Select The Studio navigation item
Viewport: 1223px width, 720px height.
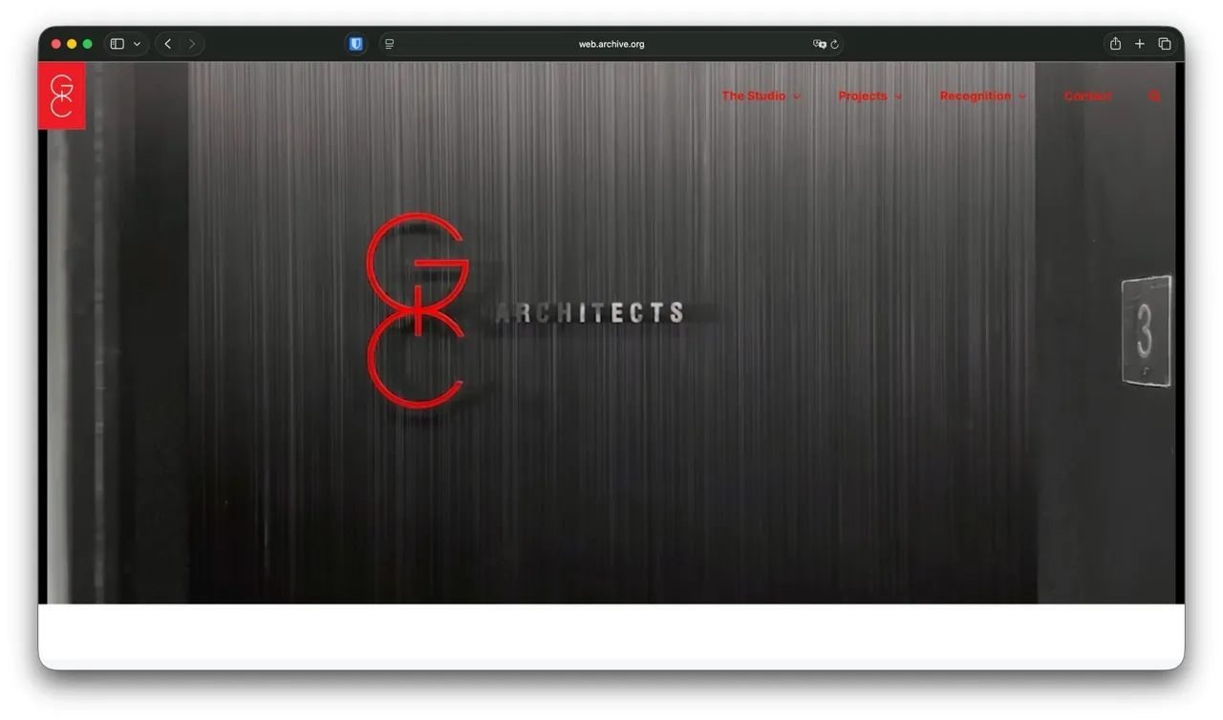click(755, 95)
